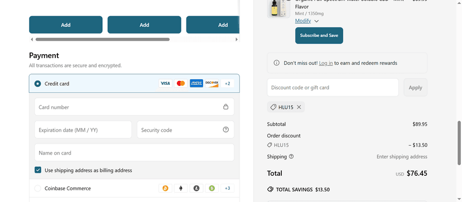
Task: Click the shipping info question mark icon
Action: 291,157
